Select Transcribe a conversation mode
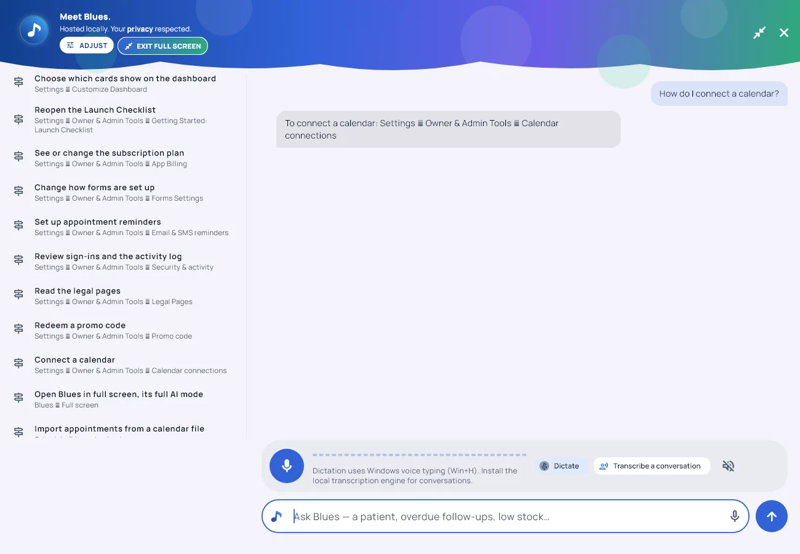This screenshot has height=554, width=800. coord(652,466)
